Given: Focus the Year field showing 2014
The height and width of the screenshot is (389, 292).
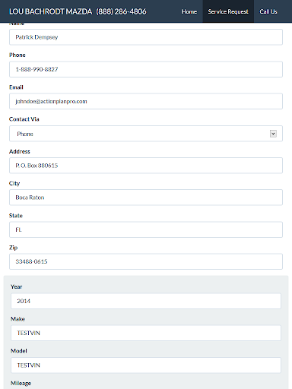Looking at the screenshot, I should (x=146, y=301).
